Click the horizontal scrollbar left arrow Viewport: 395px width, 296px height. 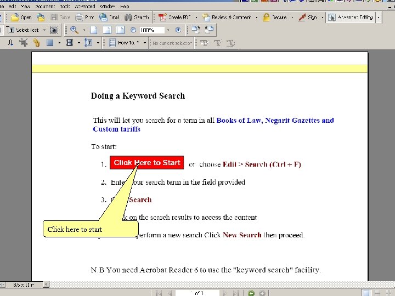pos(46,284)
